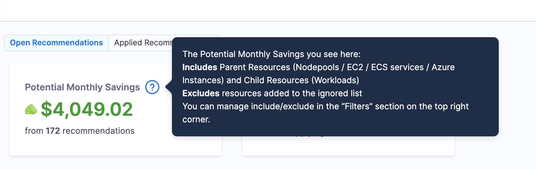
Task: Click the "from 172 recommendations" text
Action: [79, 131]
